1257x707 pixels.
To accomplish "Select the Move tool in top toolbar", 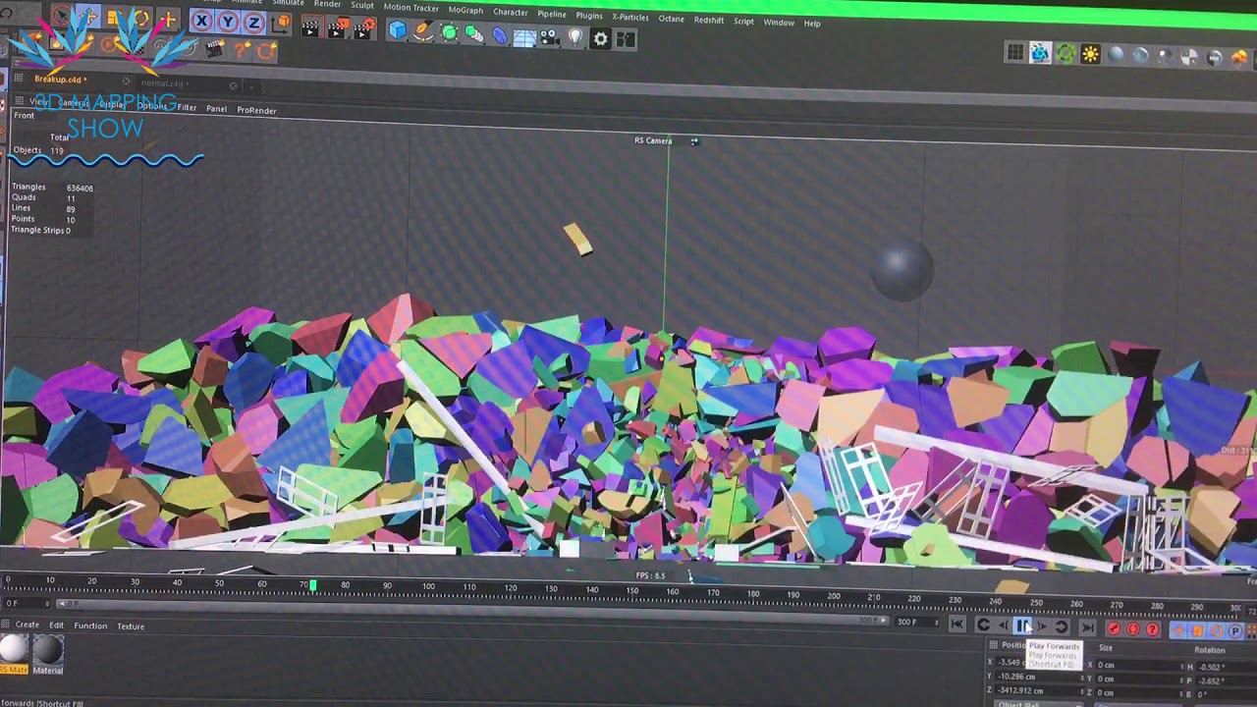I will pyautogui.click(x=86, y=17).
